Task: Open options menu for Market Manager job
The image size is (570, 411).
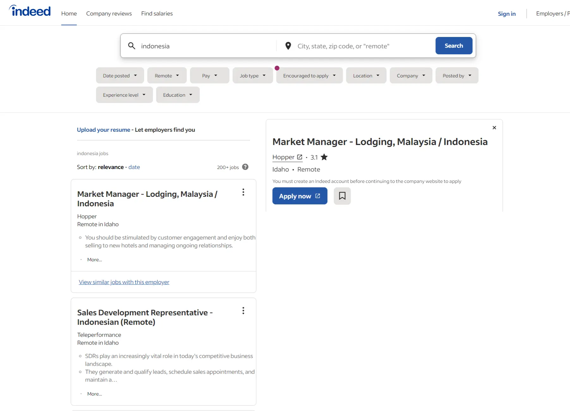Action: 243,192
